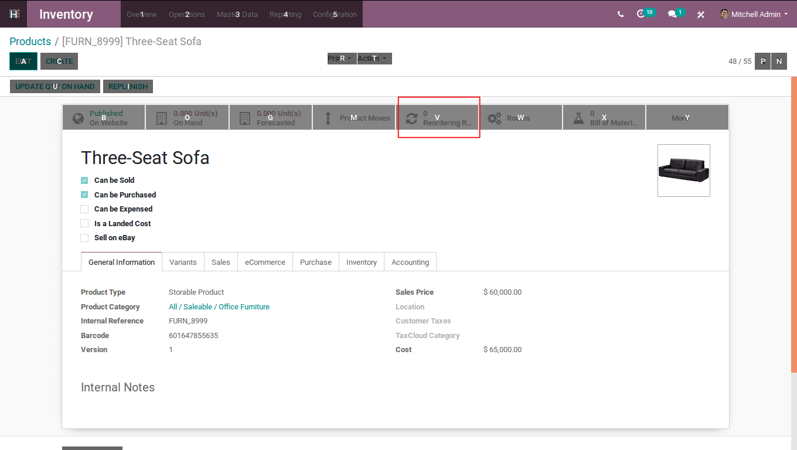Click the barcode value 601647855635
797x450 pixels.
pyautogui.click(x=193, y=335)
